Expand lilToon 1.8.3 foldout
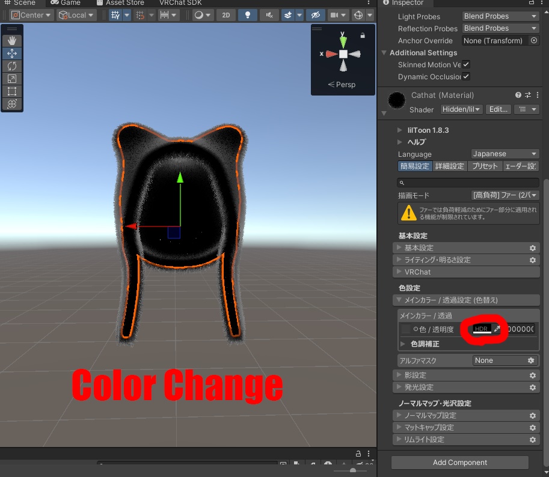The width and height of the screenshot is (549, 477). point(399,130)
